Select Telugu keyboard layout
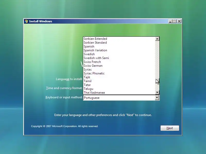The image size is (206, 154). pyautogui.click(x=119, y=89)
